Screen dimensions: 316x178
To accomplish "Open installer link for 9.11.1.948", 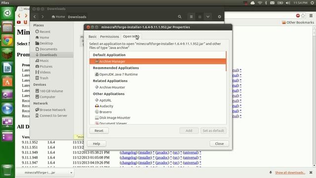I will click(x=145, y=157).
